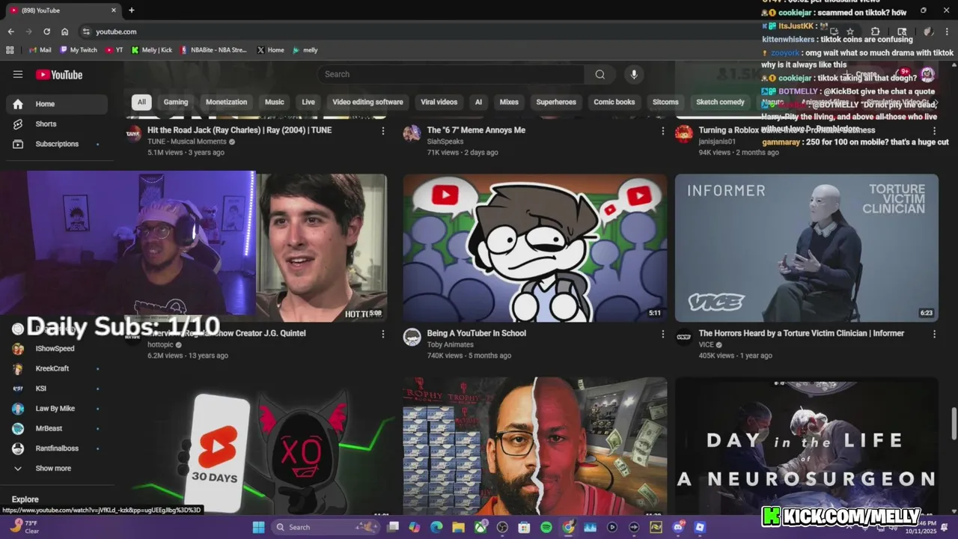Open the 'Mail' bookmark
The height and width of the screenshot is (539, 958).
(x=40, y=50)
